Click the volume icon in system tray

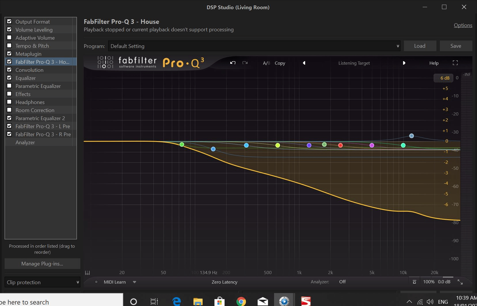tap(430, 302)
